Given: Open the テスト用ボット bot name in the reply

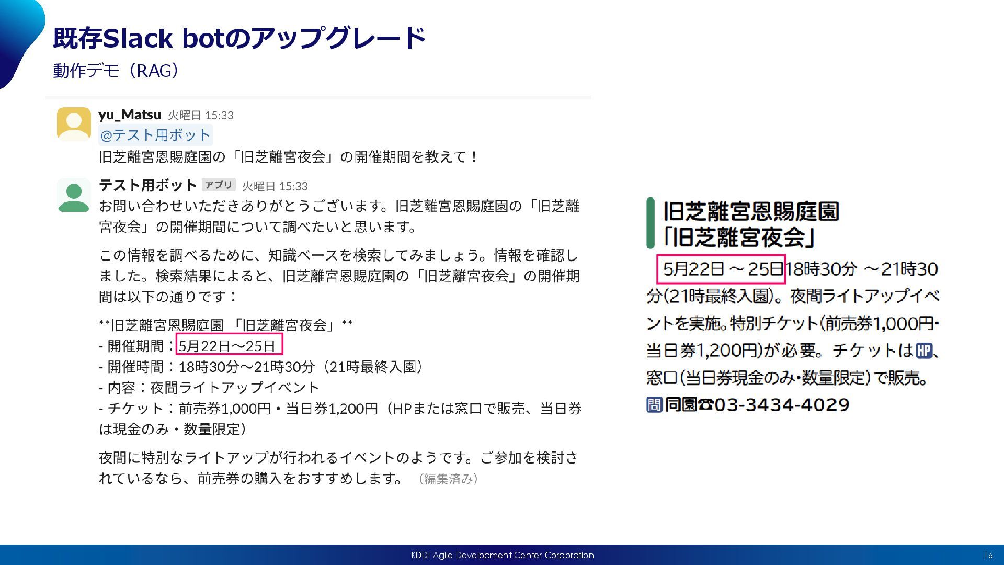Looking at the screenshot, I should tap(147, 185).
